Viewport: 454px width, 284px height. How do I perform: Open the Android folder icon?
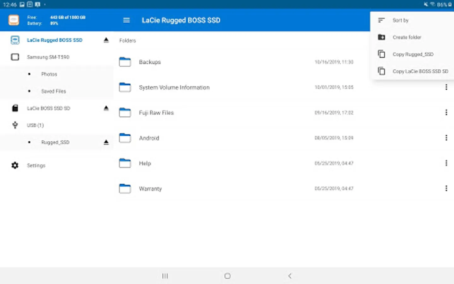(125, 138)
